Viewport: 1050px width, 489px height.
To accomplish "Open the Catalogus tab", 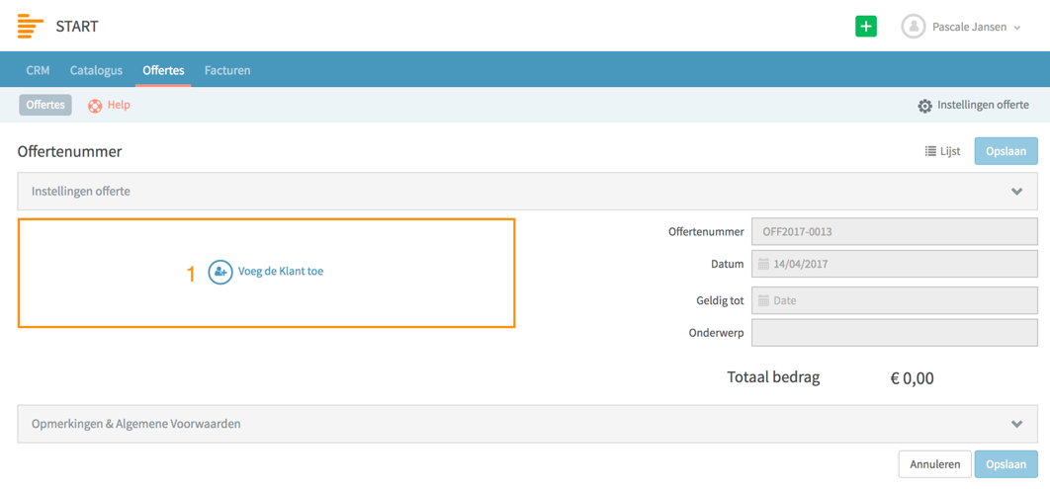I will click(x=97, y=70).
